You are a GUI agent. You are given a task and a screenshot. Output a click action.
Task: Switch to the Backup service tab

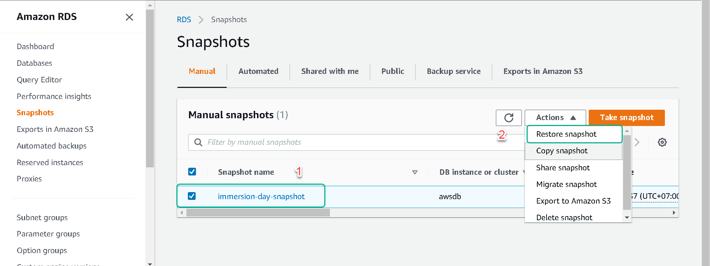coord(454,71)
